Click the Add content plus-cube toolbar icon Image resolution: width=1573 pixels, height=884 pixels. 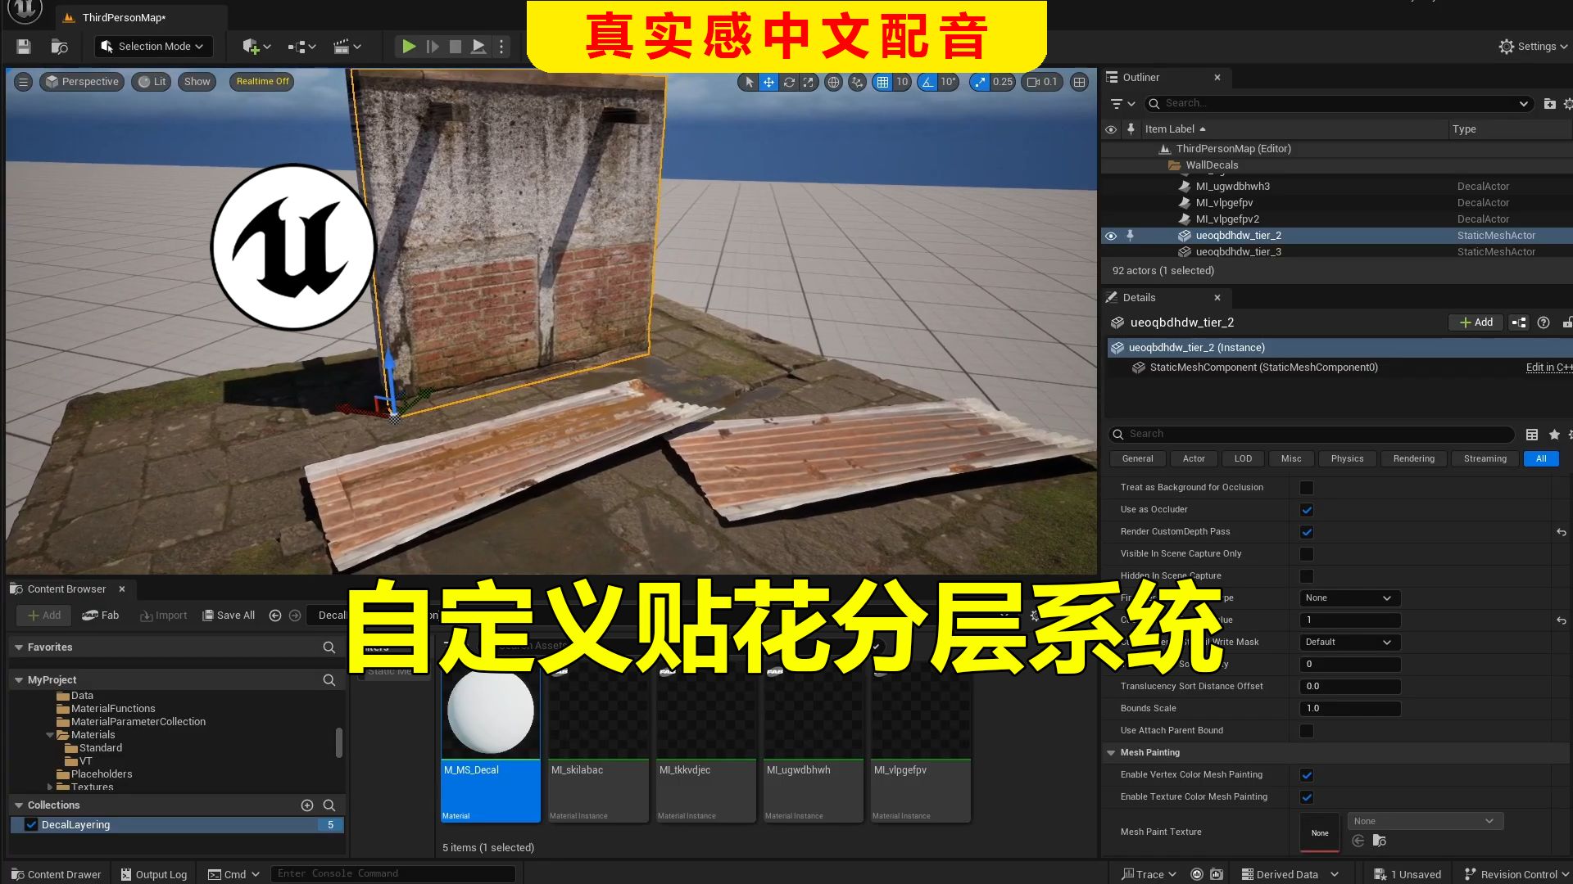(252, 47)
